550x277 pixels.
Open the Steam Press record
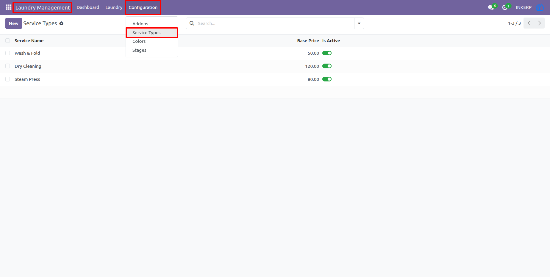[x=27, y=79]
